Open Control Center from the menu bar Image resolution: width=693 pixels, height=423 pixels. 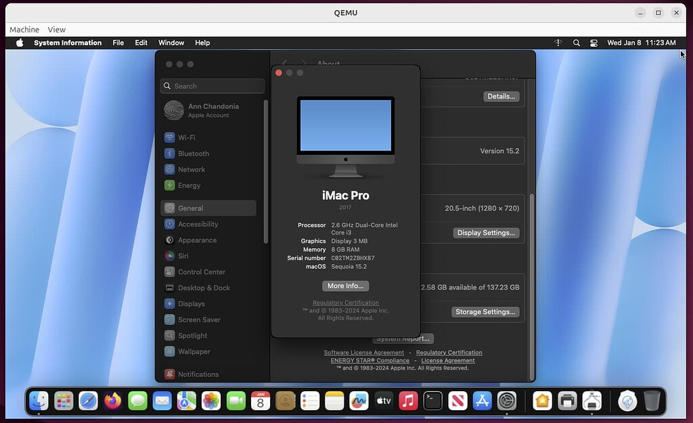pyautogui.click(x=594, y=43)
